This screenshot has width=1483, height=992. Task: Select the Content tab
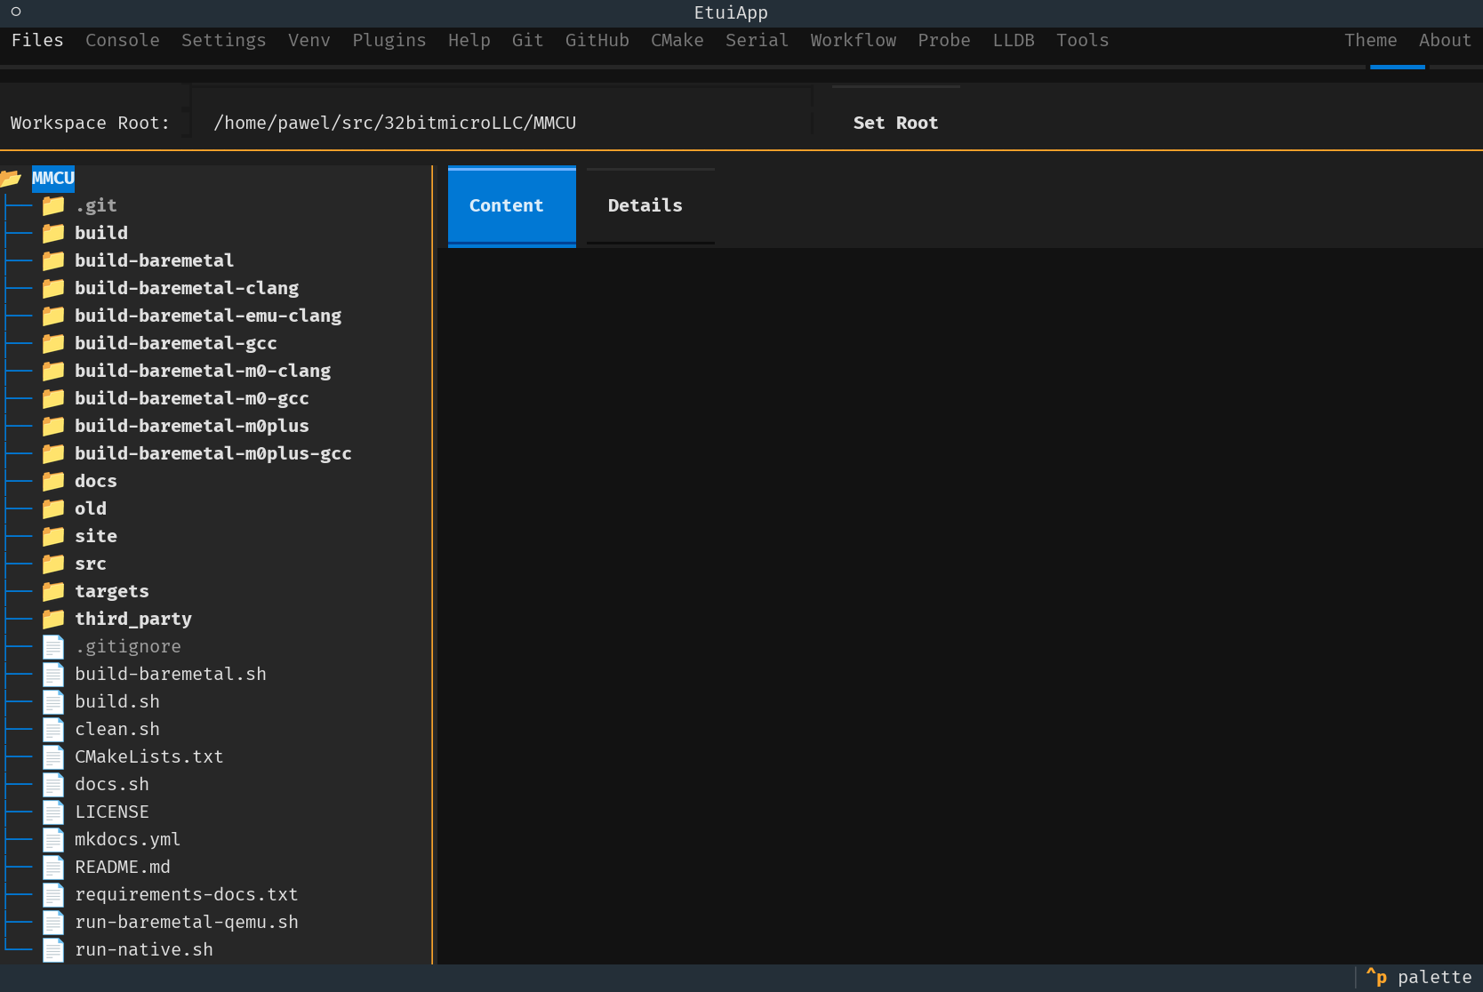pyautogui.click(x=512, y=205)
